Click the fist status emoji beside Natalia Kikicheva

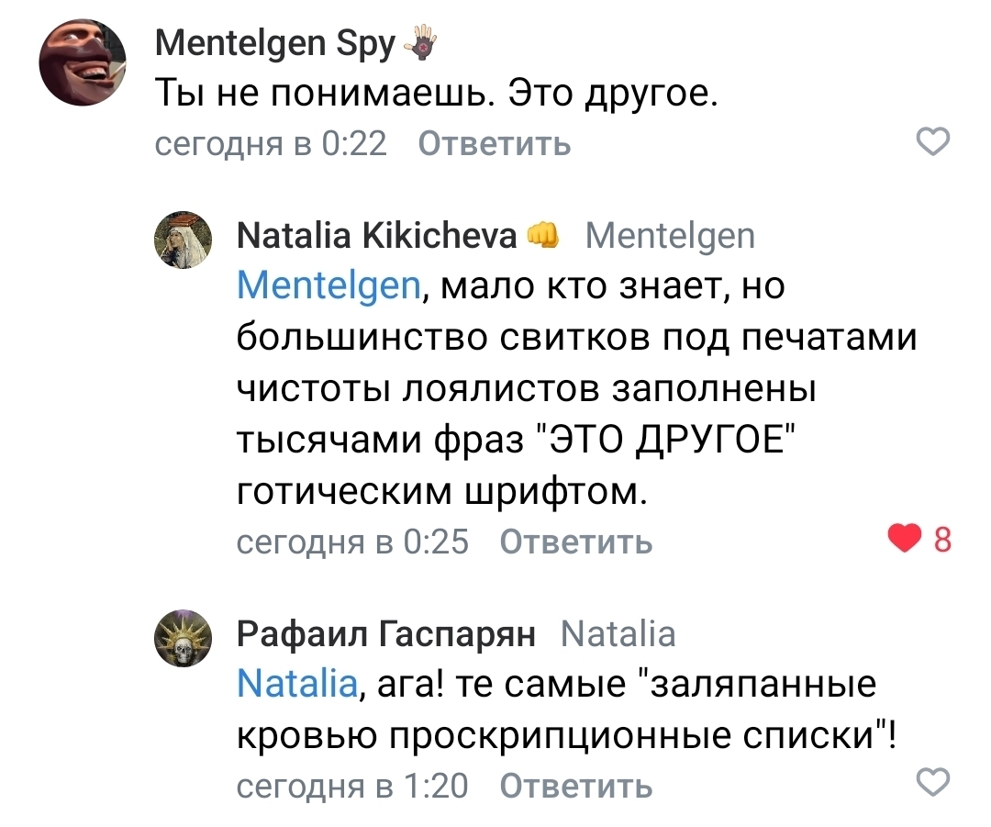tap(544, 237)
